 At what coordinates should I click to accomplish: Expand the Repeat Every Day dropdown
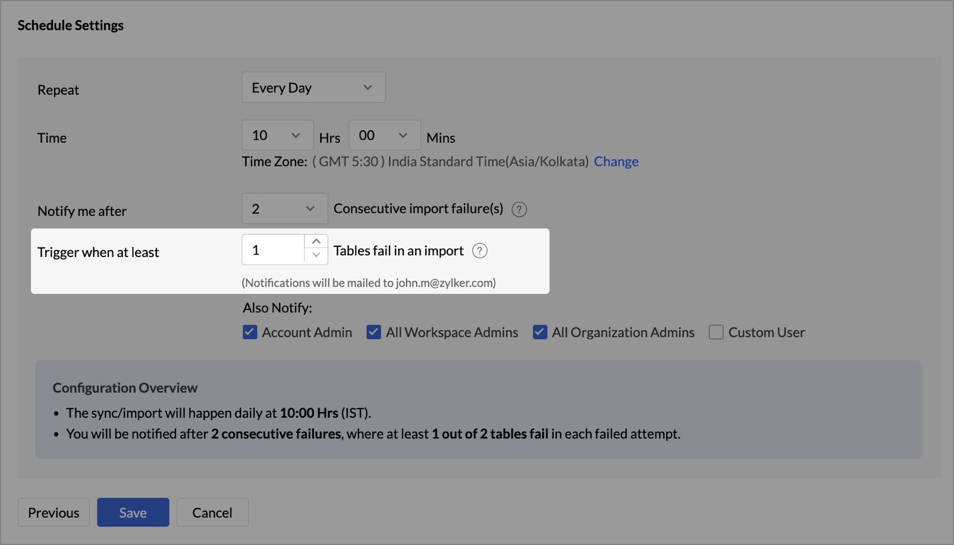313,87
